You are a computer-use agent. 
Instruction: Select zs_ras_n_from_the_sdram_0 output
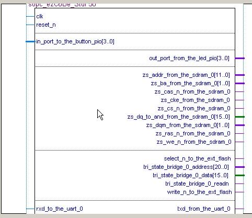[x=193, y=133]
